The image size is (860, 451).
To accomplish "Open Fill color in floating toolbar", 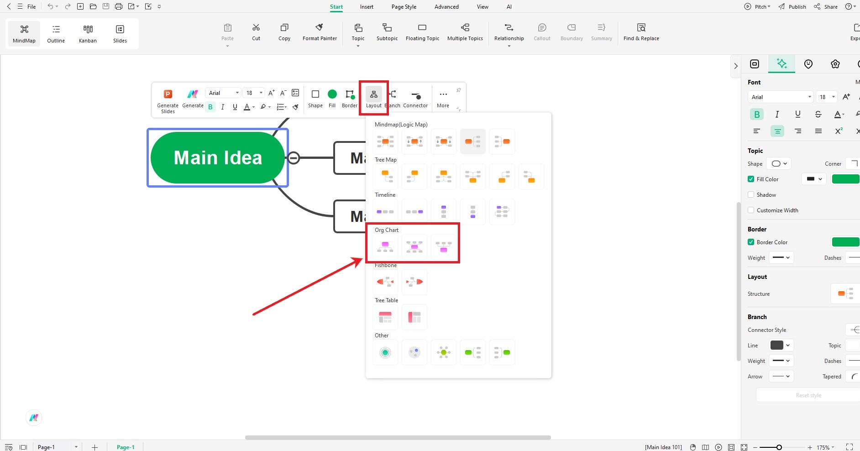I will click(x=332, y=99).
